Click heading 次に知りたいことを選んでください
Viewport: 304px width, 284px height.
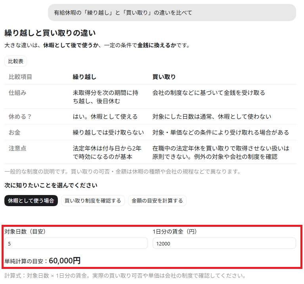click(51, 185)
